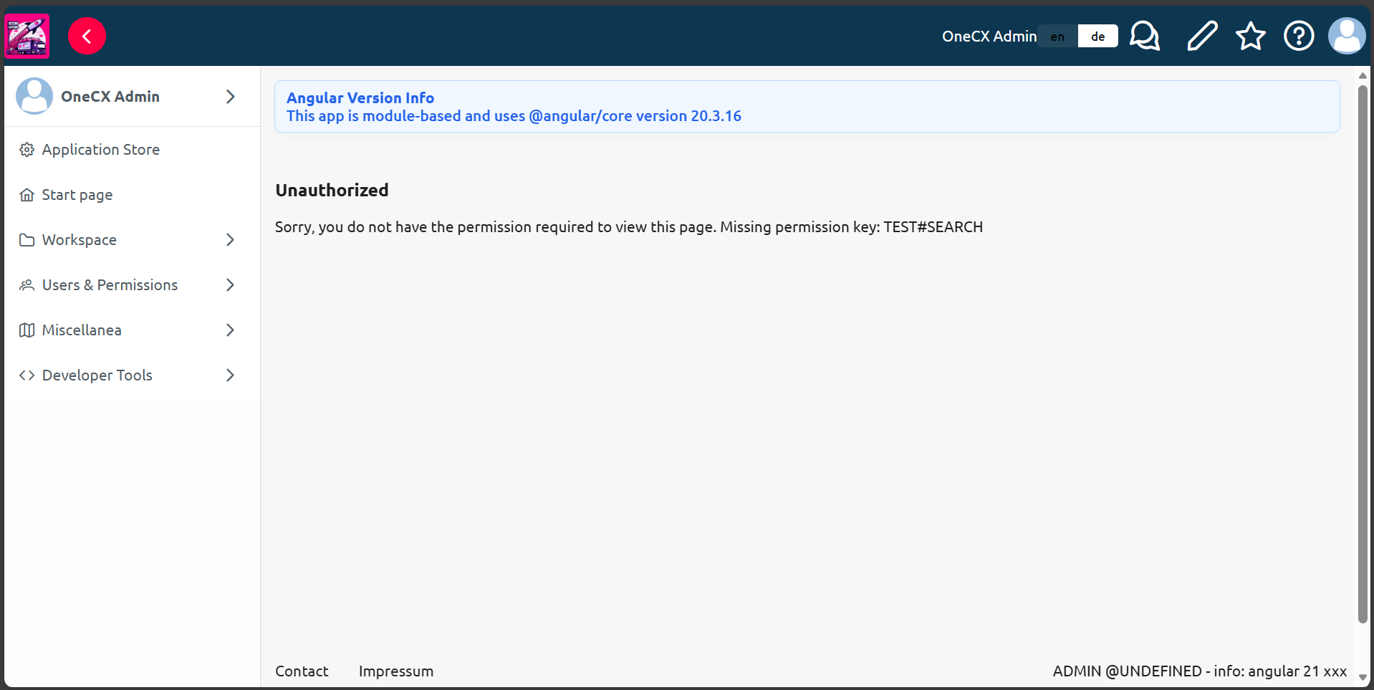Click the Users & Permissions icon
Image resolution: width=1374 pixels, height=690 pixels.
(27, 284)
